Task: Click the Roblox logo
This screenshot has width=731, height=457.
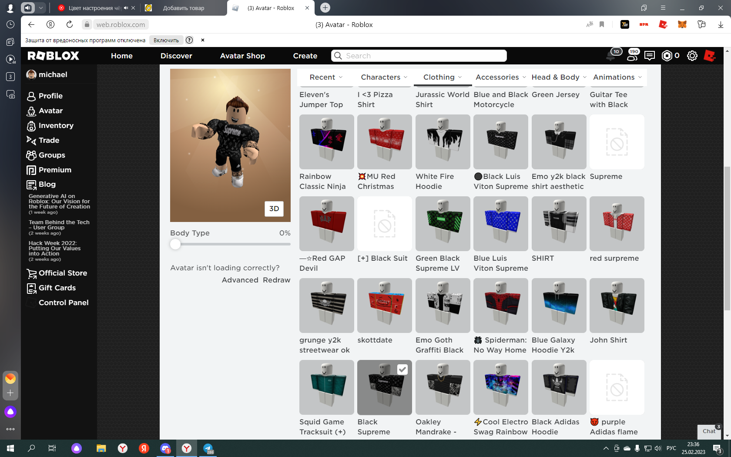Action: 54,56
